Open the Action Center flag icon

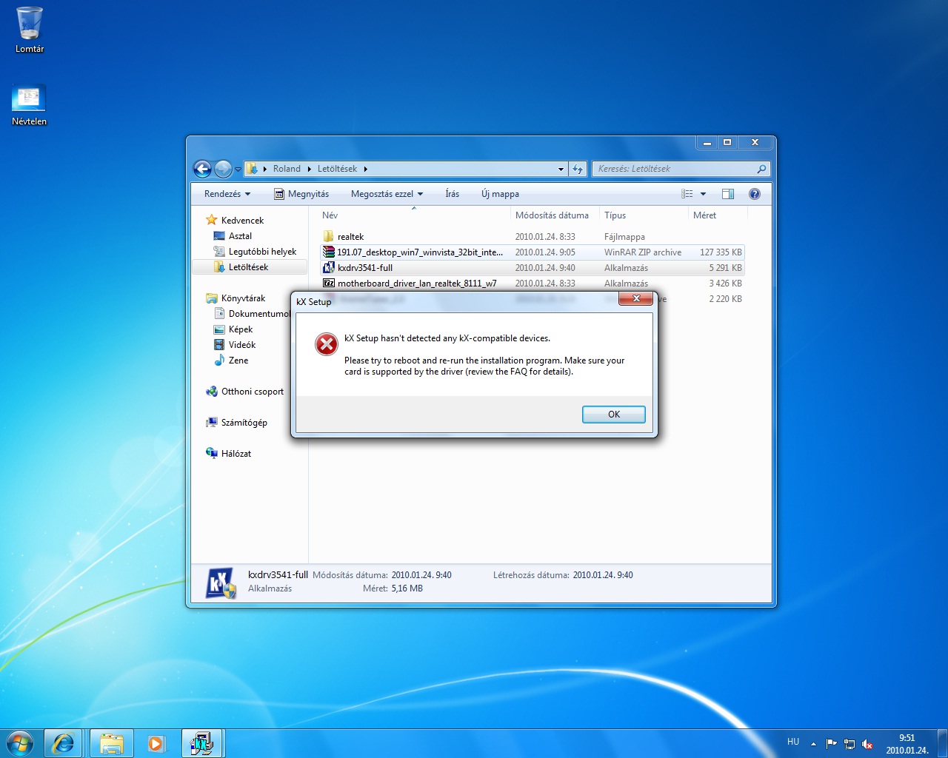point(831,744)
